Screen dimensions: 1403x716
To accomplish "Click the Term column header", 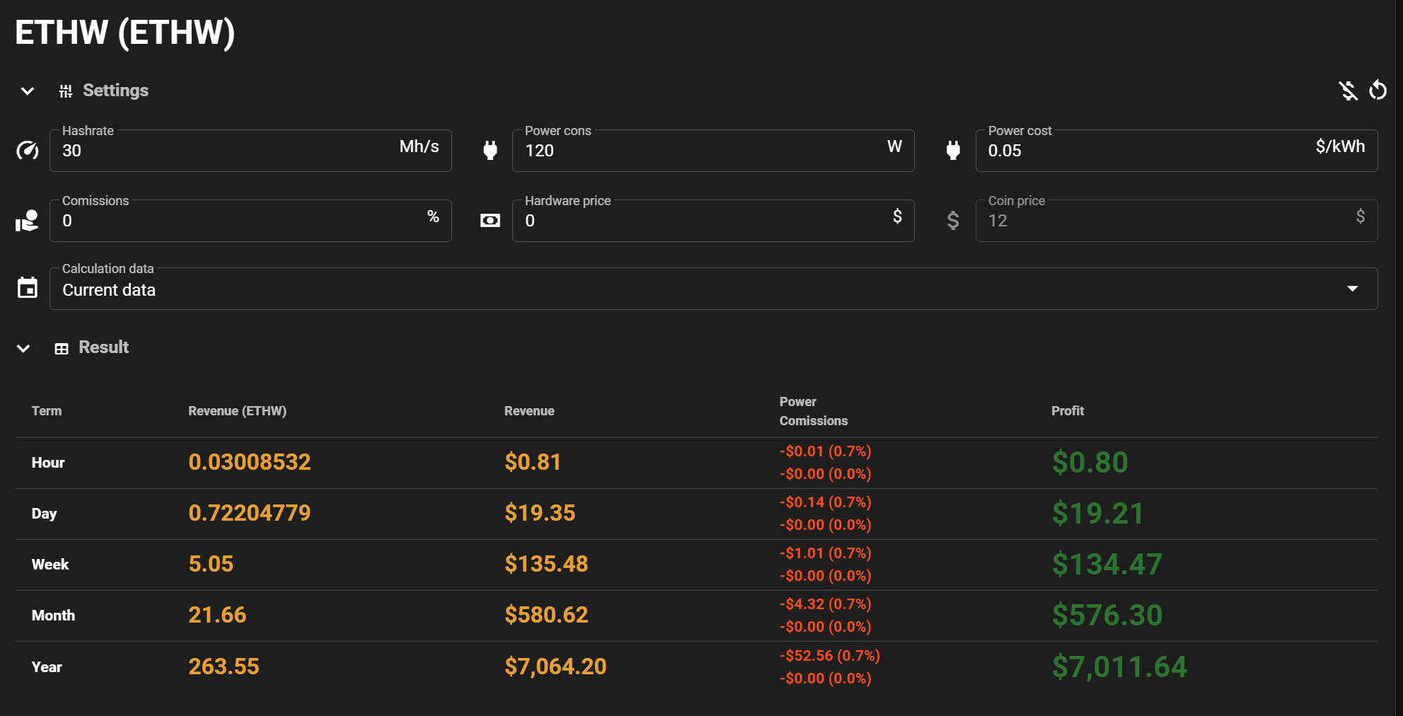I will [47, 411].
